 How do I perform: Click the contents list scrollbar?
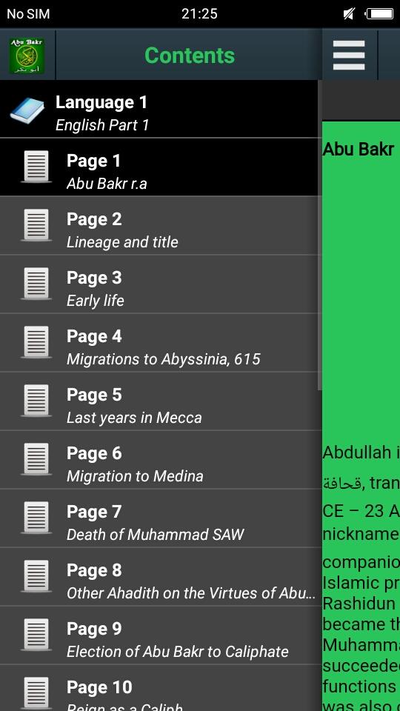[x=320, y=235]
